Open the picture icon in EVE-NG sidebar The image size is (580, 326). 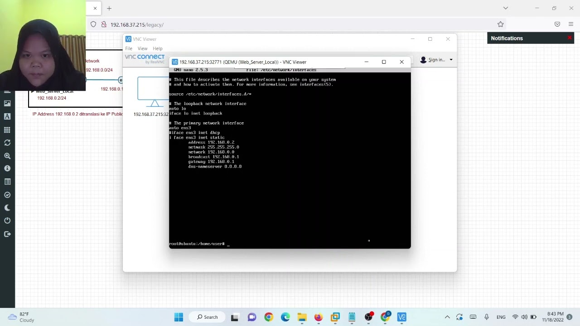pyautogui.click(x=7, y=103)
